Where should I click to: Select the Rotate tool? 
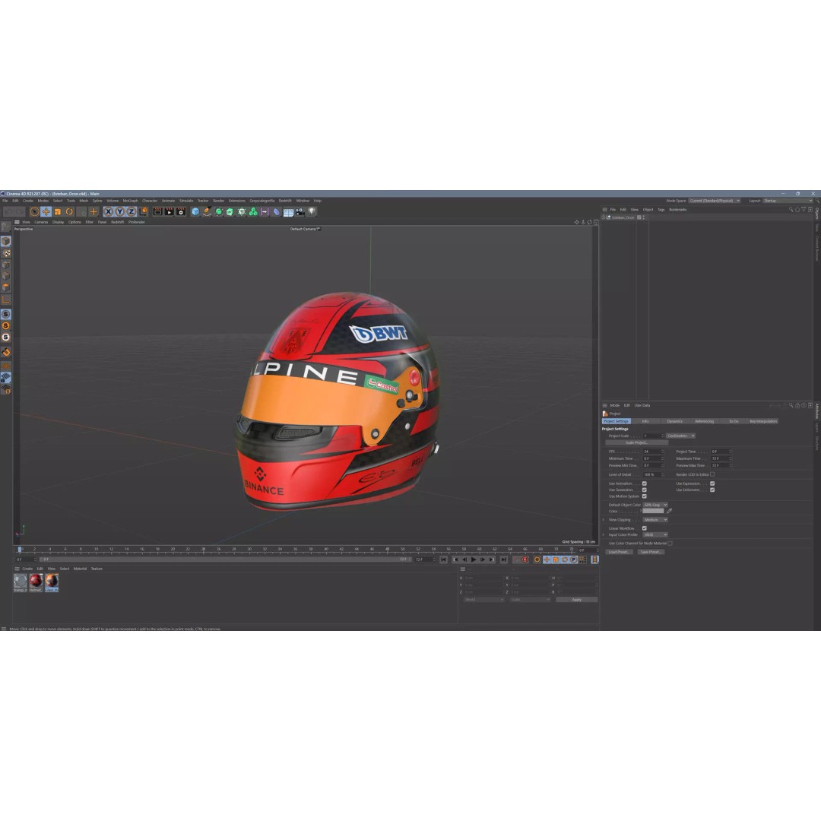click(68, 212)
